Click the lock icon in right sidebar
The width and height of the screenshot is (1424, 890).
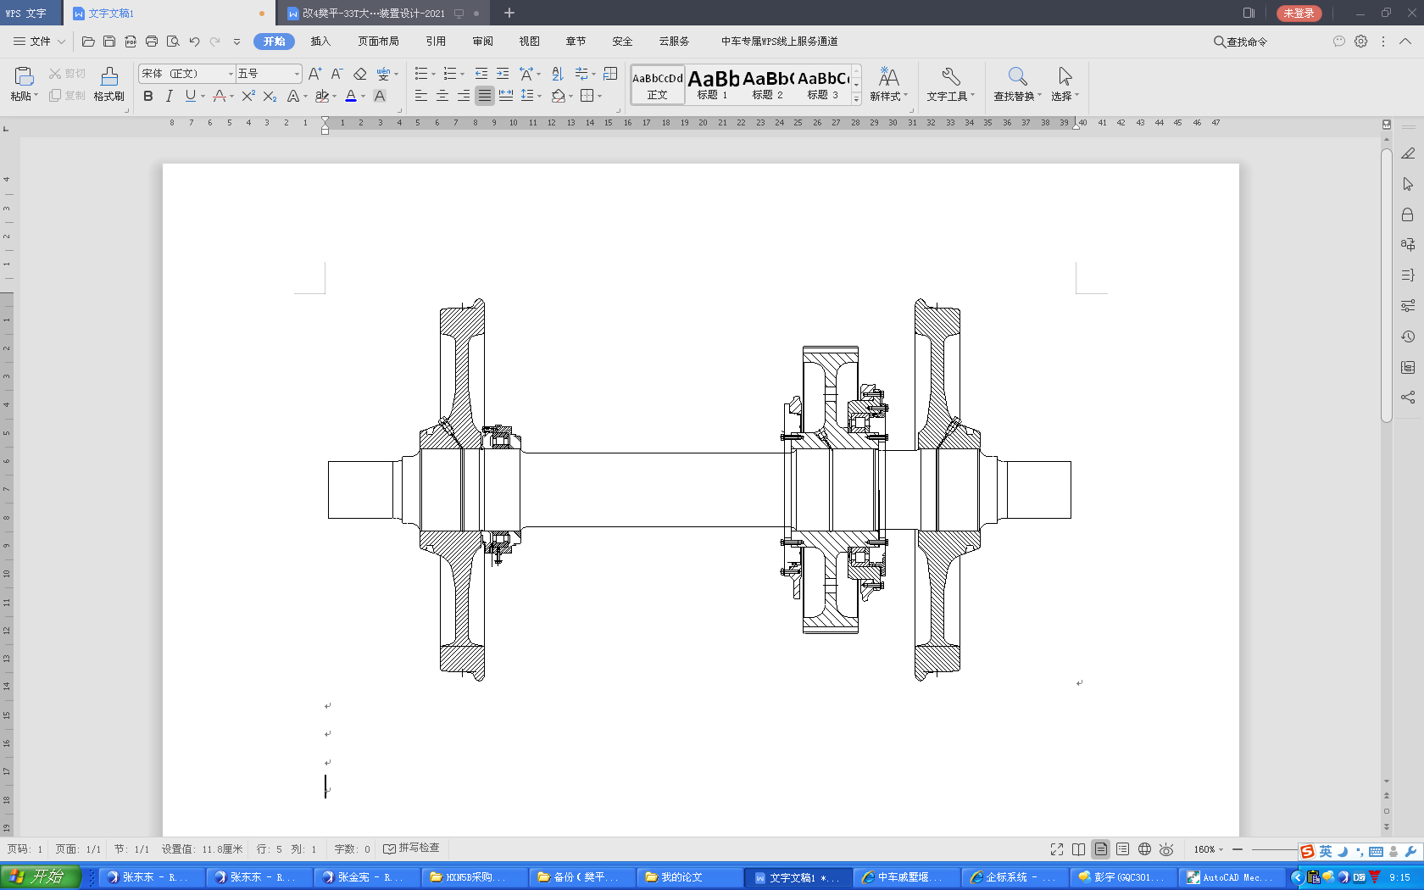(x=1408, y=214)
